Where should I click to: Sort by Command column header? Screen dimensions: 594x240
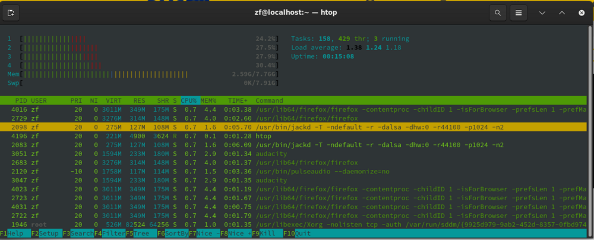pos(269,100)
